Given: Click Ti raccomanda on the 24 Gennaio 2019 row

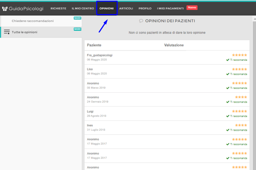Looking at the screenshot, I should [x=237, y=102].
